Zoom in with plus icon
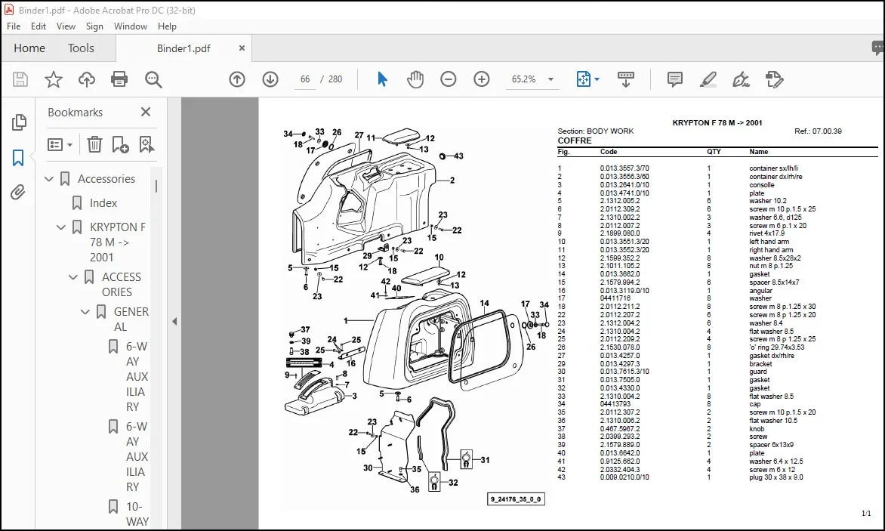885x531 pixels. pos(482,79)
